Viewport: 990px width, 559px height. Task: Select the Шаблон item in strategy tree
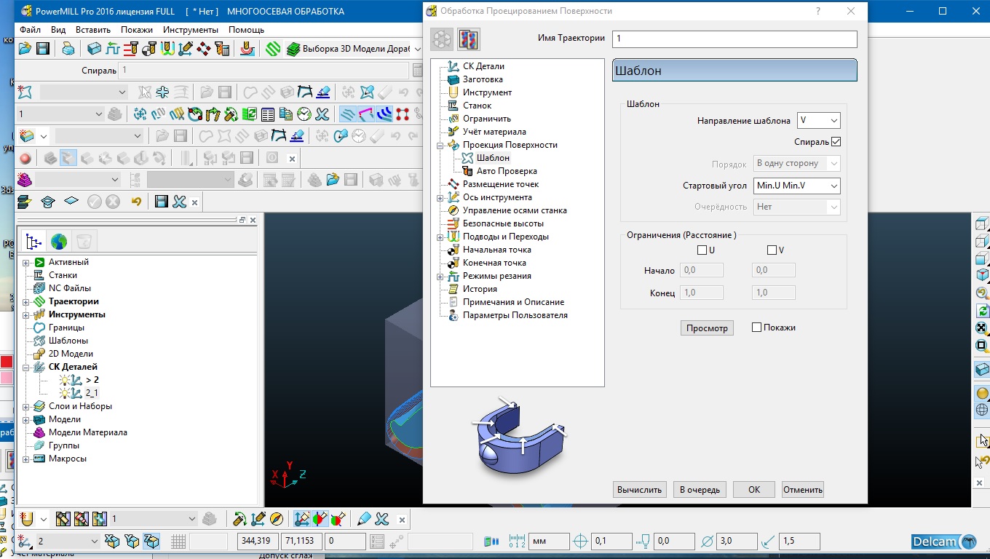(x=493, y=158)
